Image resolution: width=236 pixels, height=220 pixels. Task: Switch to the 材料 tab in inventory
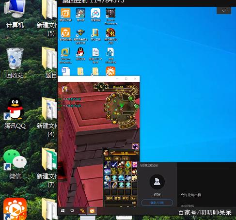coord(117,158)
